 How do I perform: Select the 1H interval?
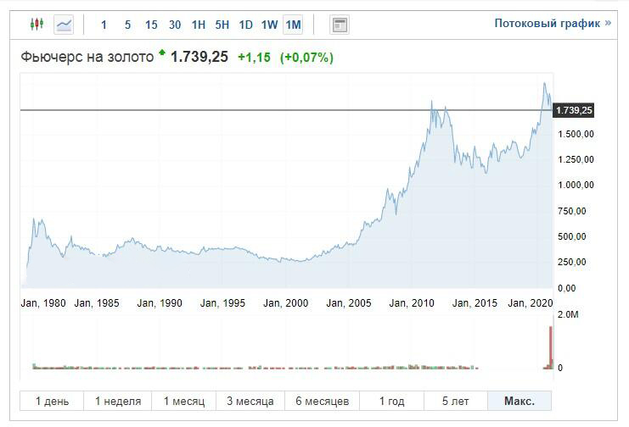(199, 25)
